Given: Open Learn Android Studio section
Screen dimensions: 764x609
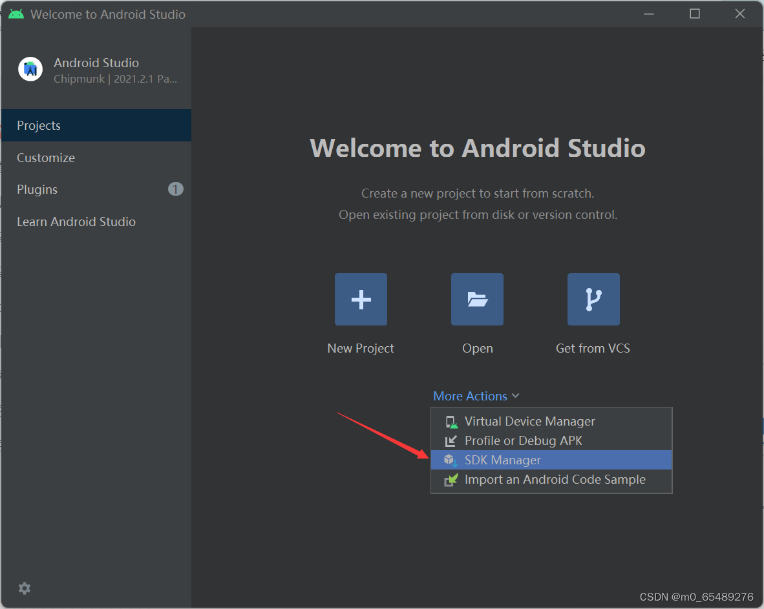Looking at the screenshot, I should 96,222.
